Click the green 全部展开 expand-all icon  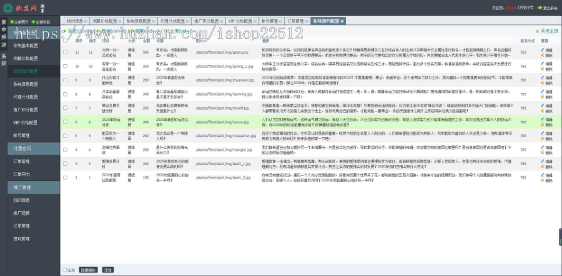12,22
